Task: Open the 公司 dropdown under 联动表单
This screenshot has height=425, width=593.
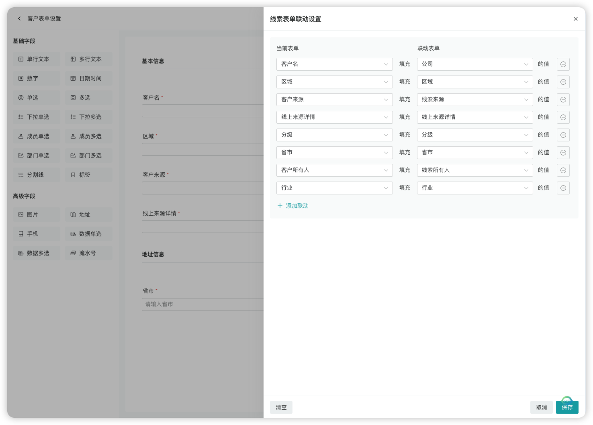Action: [474, 64]
